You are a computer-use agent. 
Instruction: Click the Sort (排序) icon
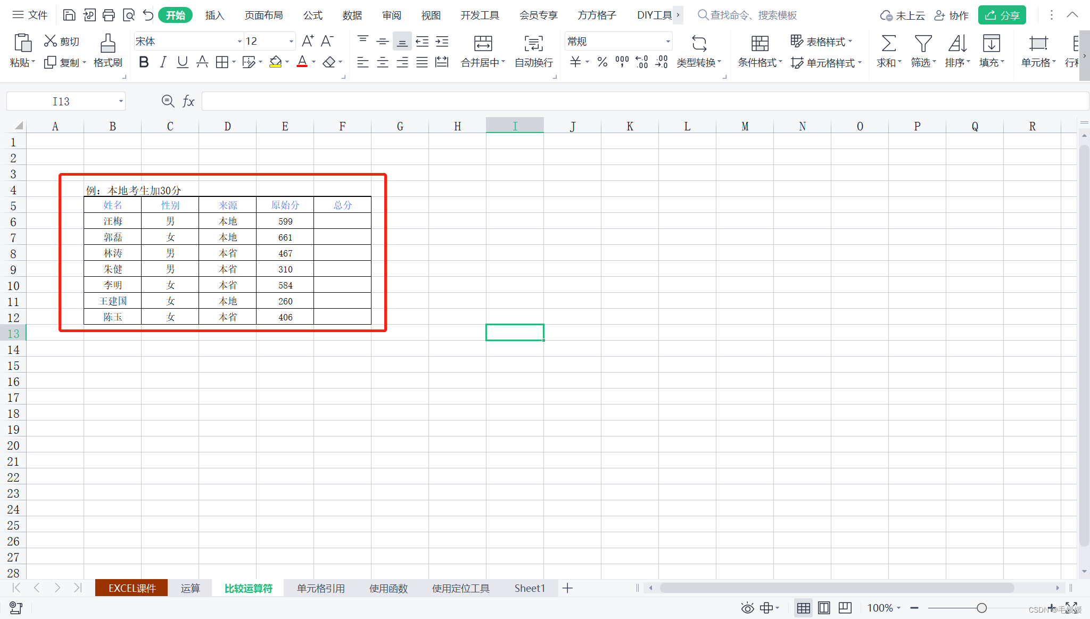957,43
